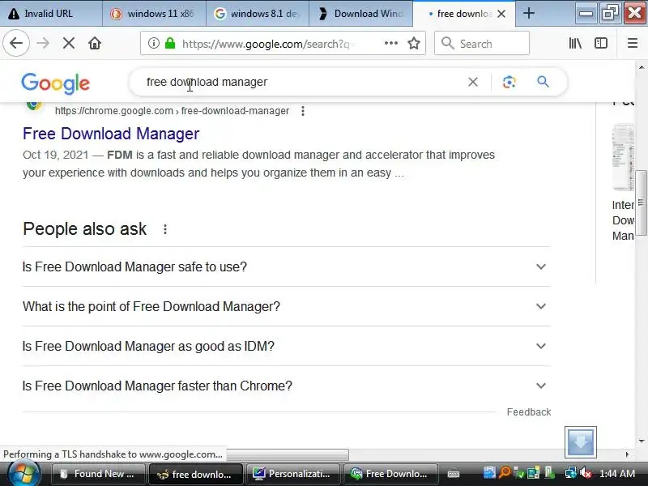Image resolution: width=648 pixels, height=486 pixels.
Task: Bookmark this page with the star icon
Action: (x=414, y=43)
